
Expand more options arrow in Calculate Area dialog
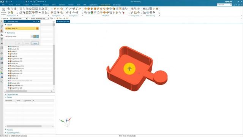[x=22, y=40]
